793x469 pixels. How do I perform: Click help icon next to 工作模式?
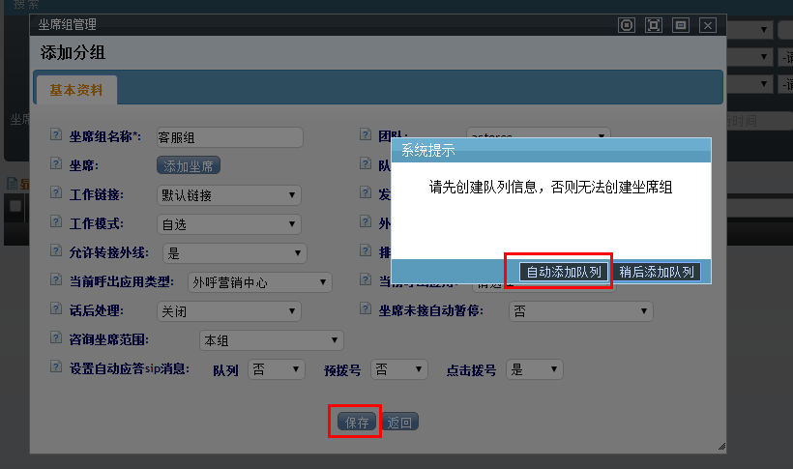point(57,224)
